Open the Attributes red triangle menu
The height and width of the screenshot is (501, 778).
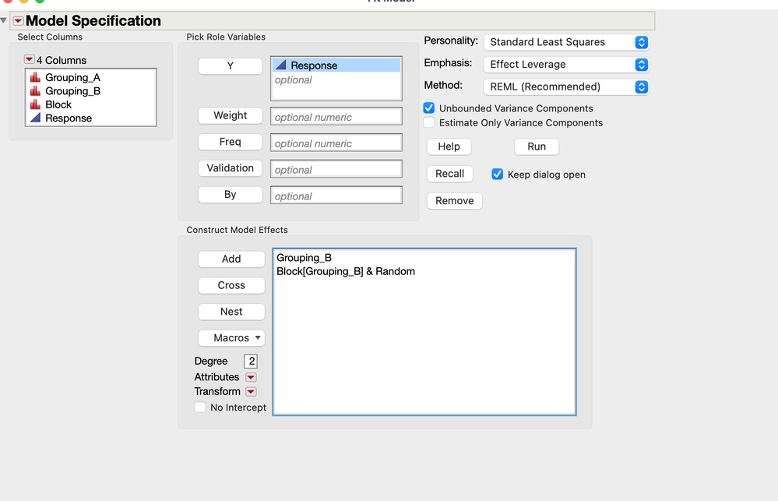[x=251, y=376]
